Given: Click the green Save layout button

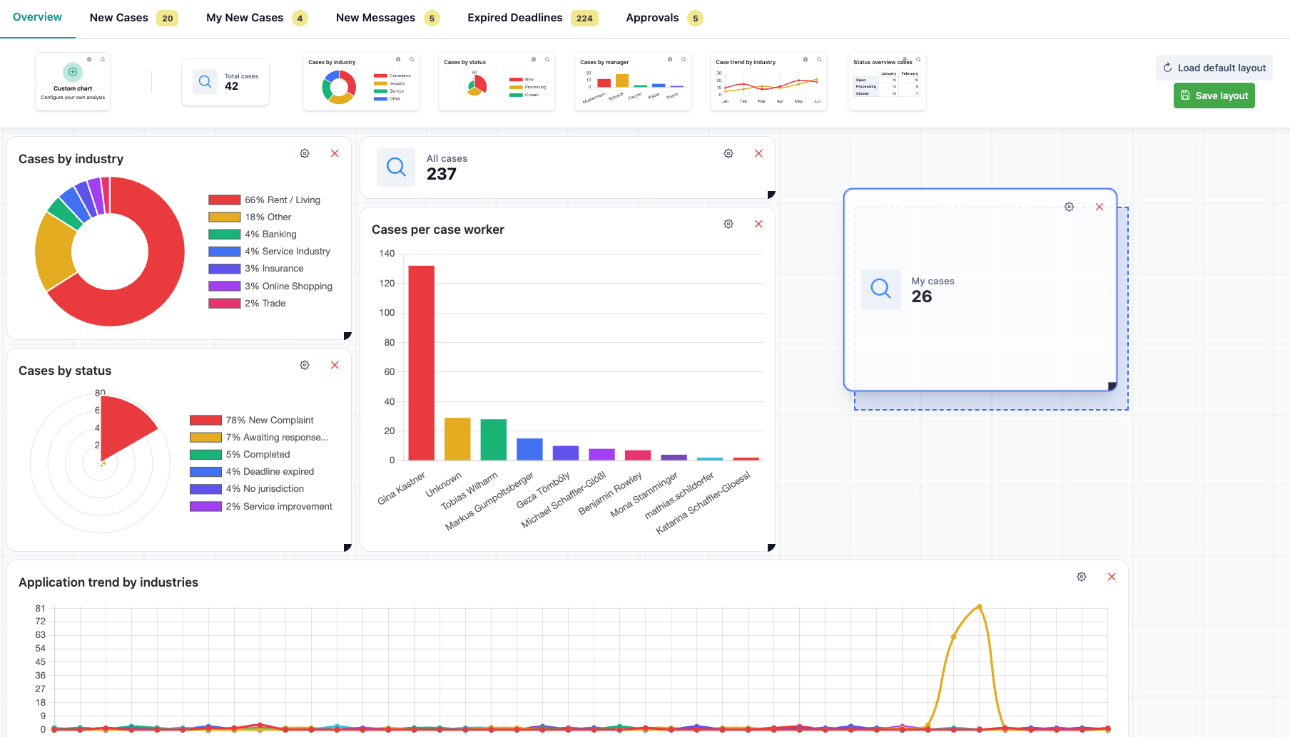Looking at the screenshot, I should pos(1214,96).
